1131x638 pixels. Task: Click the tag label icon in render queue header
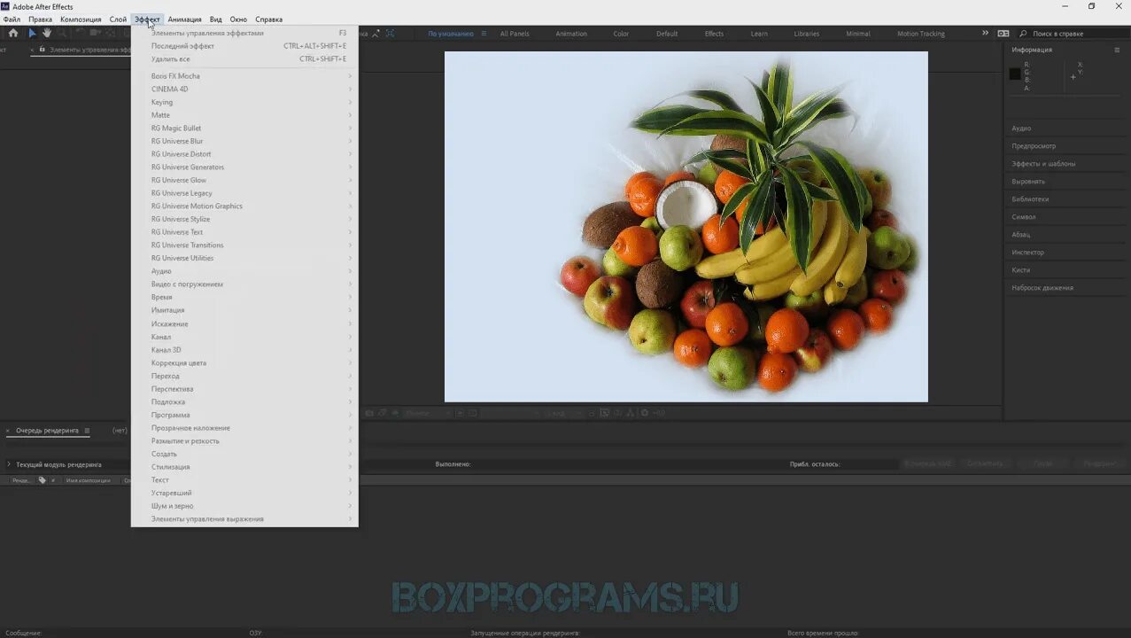[x=43, y=480]
